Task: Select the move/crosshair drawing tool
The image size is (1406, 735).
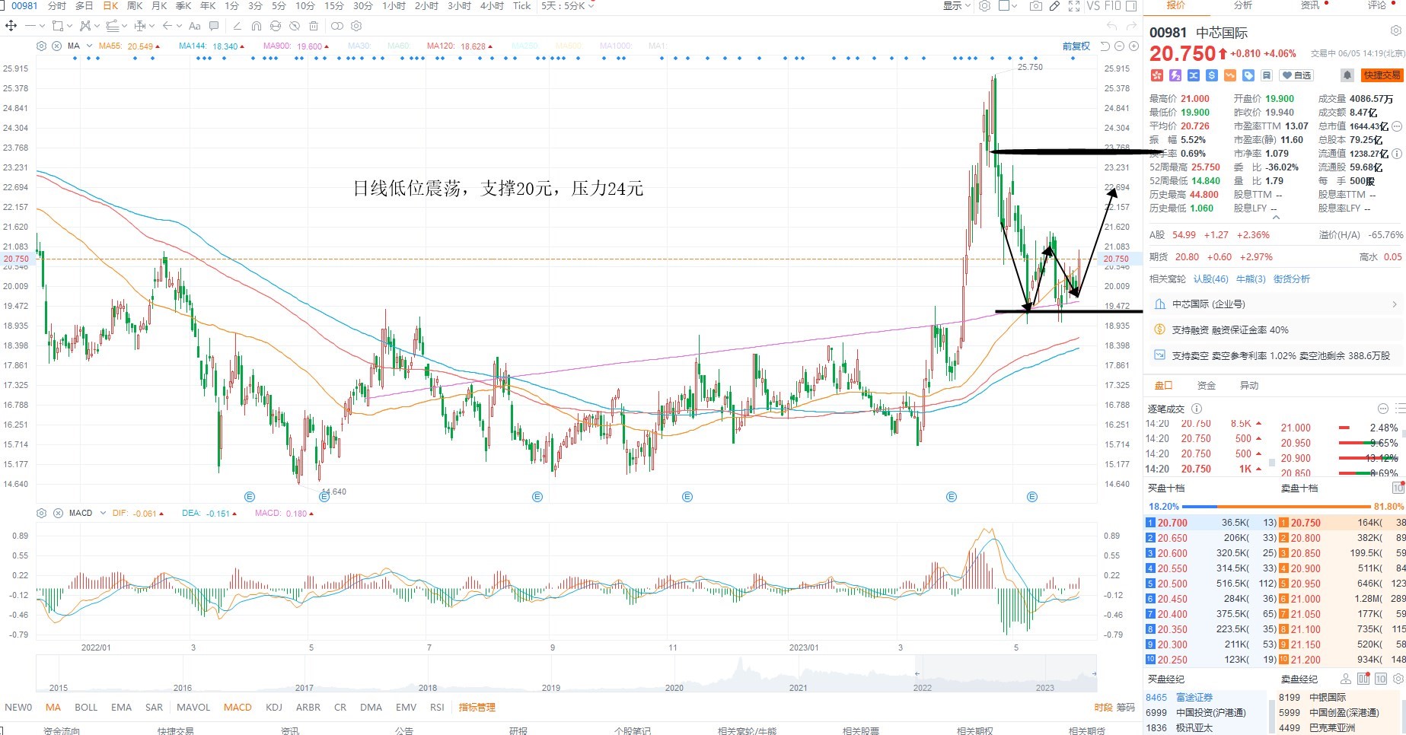Action: 11,26
